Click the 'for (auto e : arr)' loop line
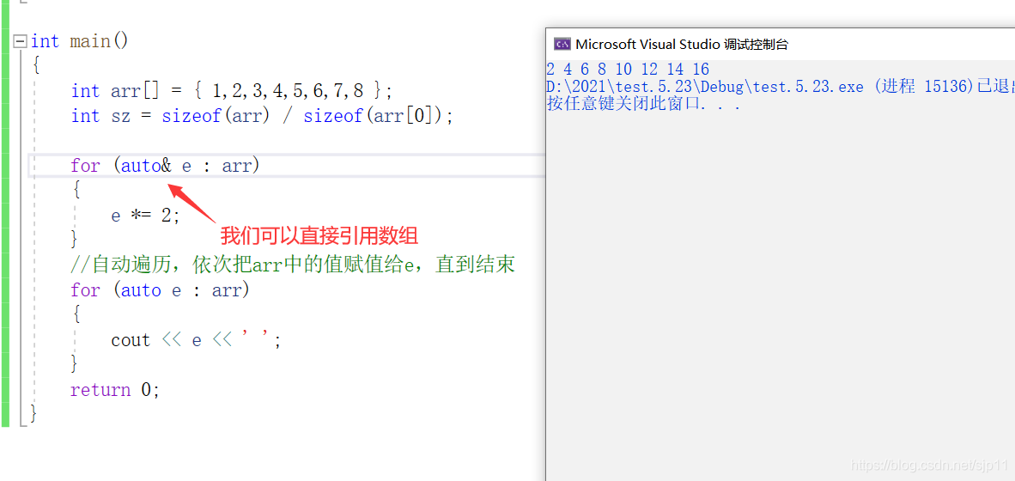This screenshot has height=481, width=1015. 160,290
